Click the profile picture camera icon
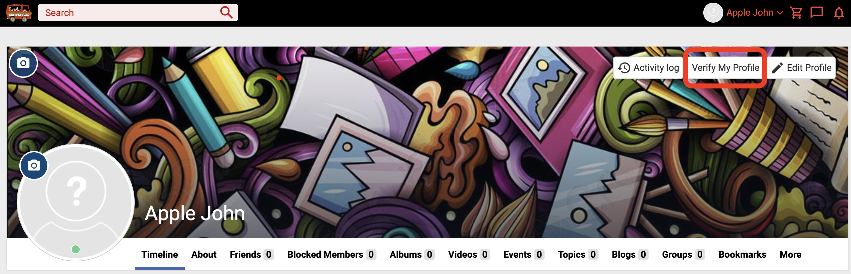Viewport: 851px width, 274px height. pyautogui.click(x=34, y=165)
